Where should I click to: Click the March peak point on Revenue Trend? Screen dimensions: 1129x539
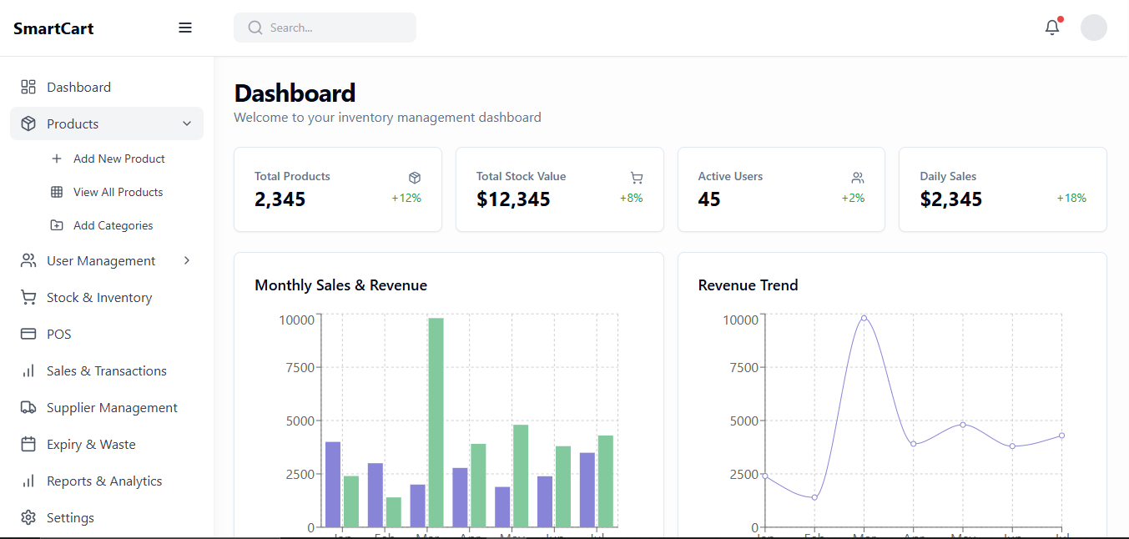click(x=864, y=318)
